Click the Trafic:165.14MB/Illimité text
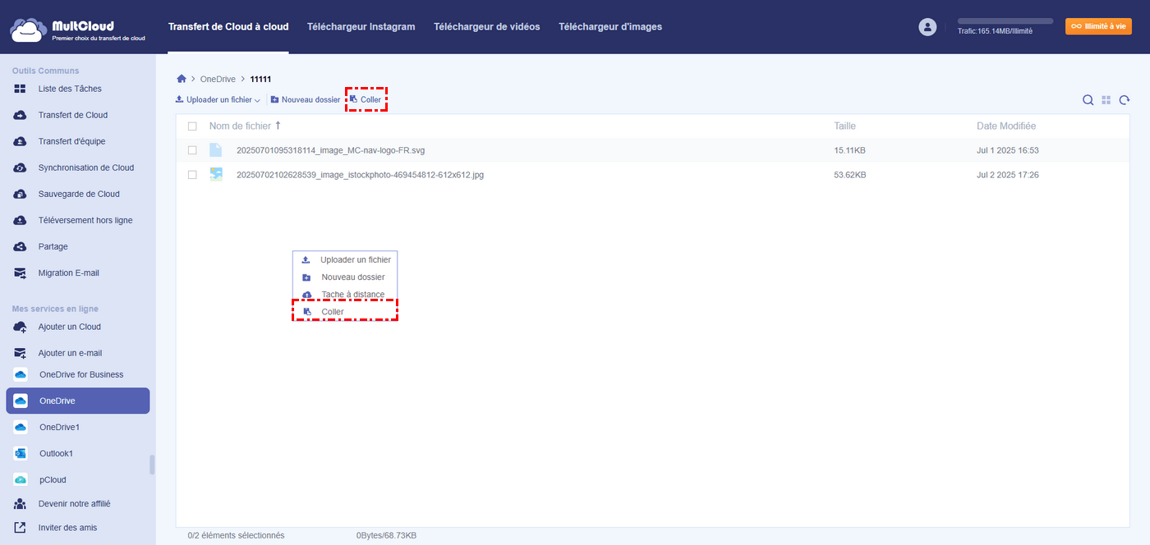Image resolution: width=1150 pixels, height=545 pixels. pos(996,31)
